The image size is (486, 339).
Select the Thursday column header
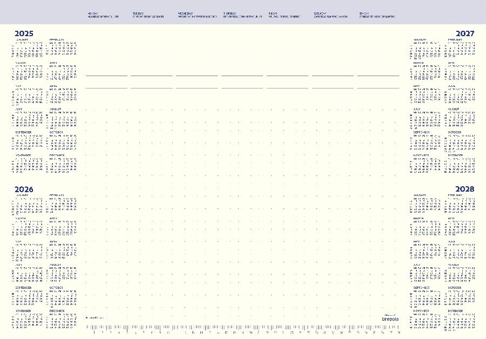click(x=242, y=15)
